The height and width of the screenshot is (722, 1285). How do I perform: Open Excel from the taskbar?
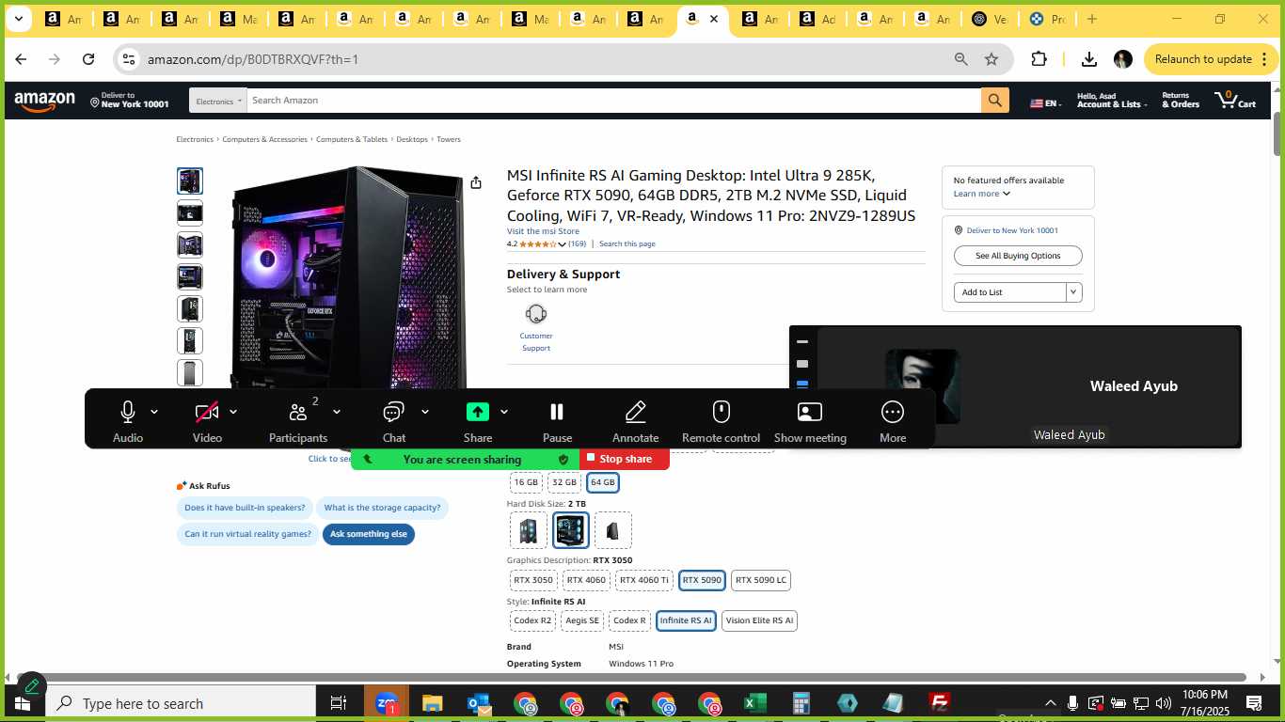(754, 703)
